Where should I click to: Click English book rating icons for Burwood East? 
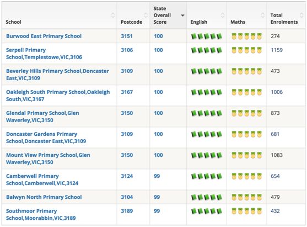click(207, 36)
